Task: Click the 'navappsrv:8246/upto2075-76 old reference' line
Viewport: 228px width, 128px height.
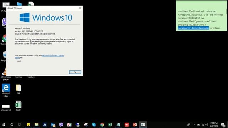Action: point(201,15)
